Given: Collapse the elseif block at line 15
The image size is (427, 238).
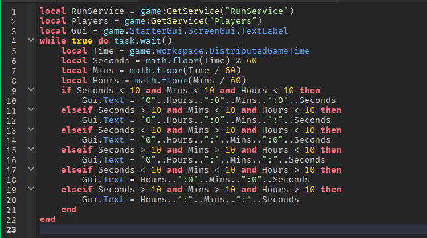Looking at the screenshot, I should click(x=31, y=149).
